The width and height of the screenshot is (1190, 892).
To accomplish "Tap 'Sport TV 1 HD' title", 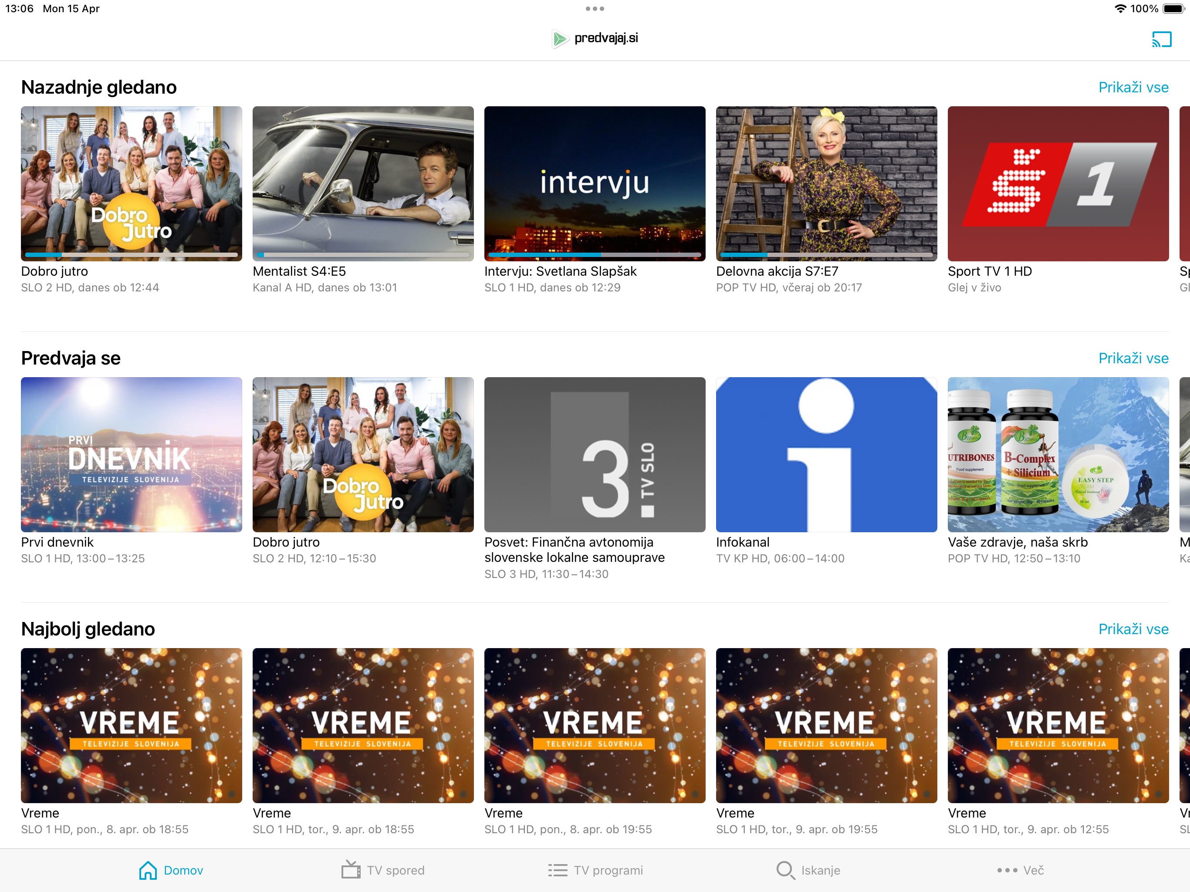I will (x=989, y=271).
